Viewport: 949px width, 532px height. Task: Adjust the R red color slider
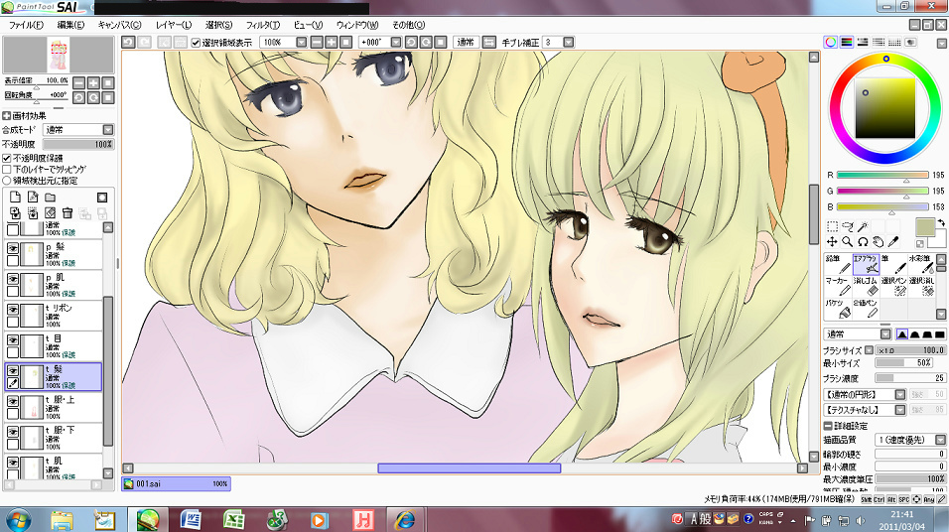tap(882, 175)
